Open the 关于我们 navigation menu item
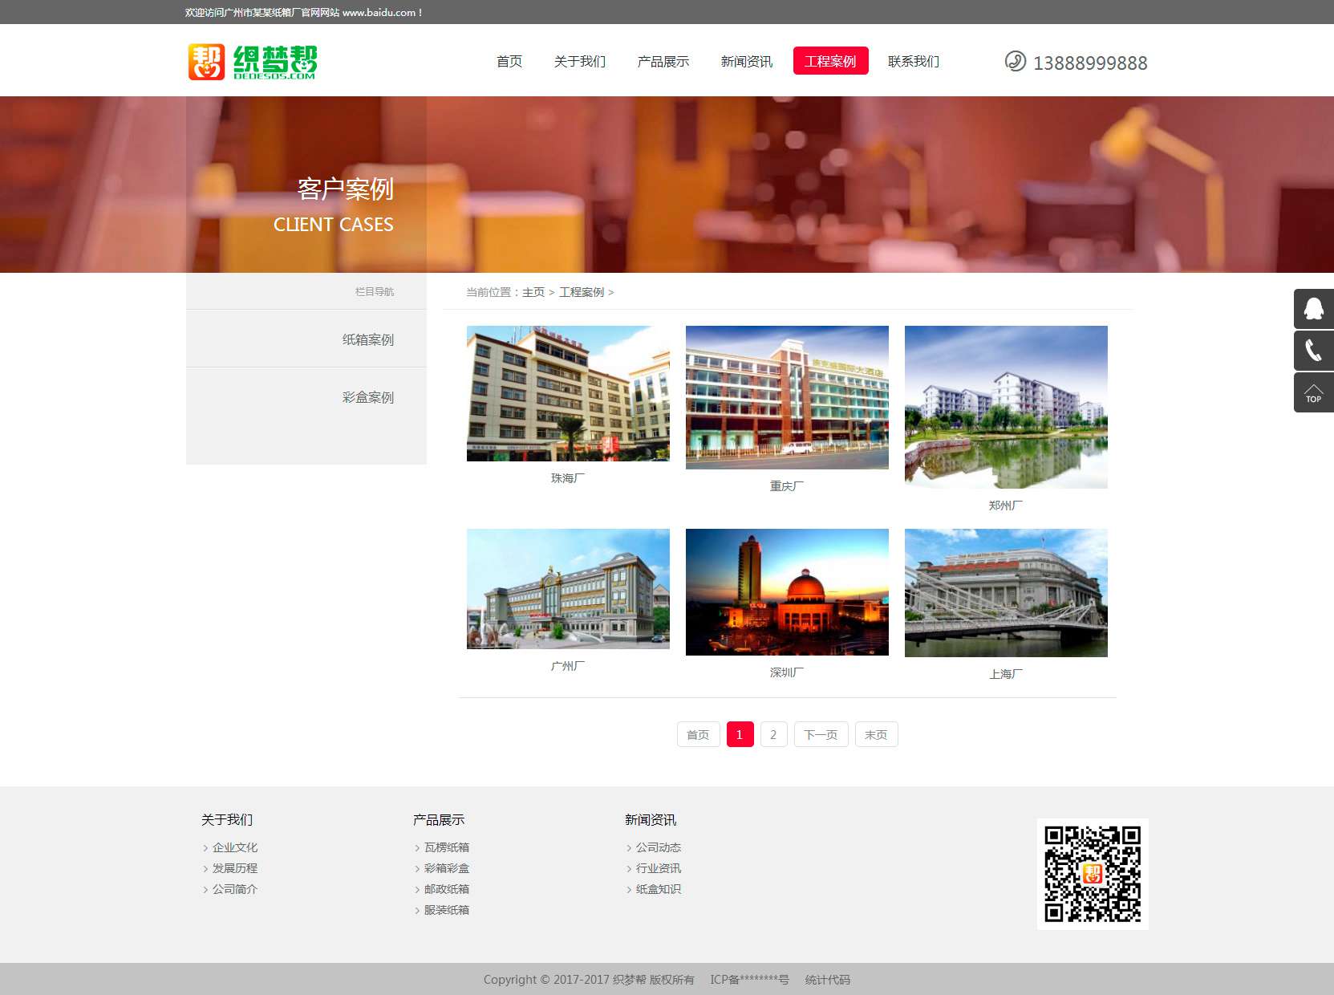 580,62
